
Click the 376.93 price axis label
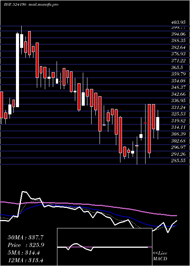(178, 54)
